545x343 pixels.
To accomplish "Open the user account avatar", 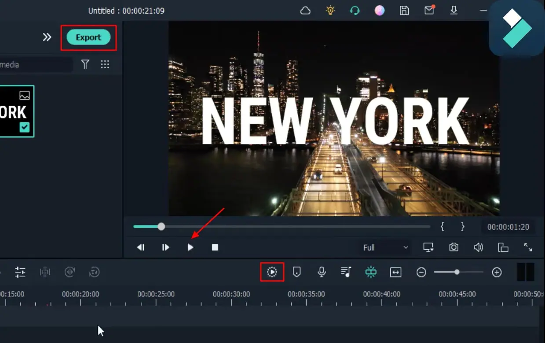I will 380,11.
